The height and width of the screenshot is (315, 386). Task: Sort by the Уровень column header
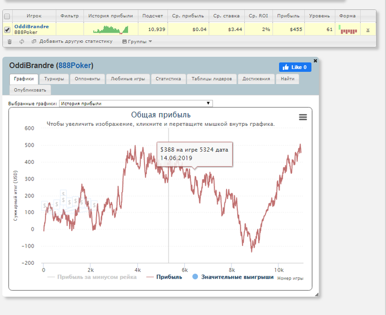click(x=319, y=16)
